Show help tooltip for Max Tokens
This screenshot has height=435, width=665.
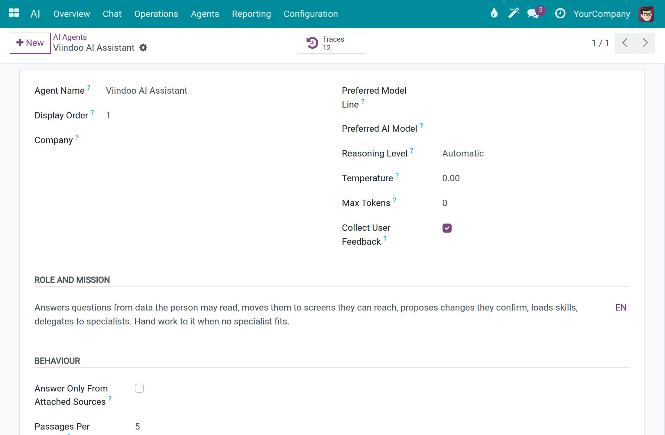click(394, 200)
